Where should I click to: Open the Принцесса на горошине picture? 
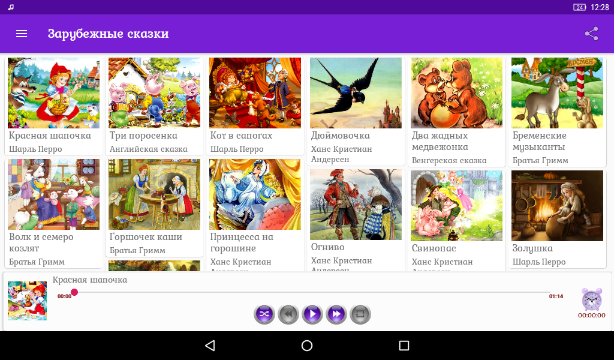click(x=255, y=194)
